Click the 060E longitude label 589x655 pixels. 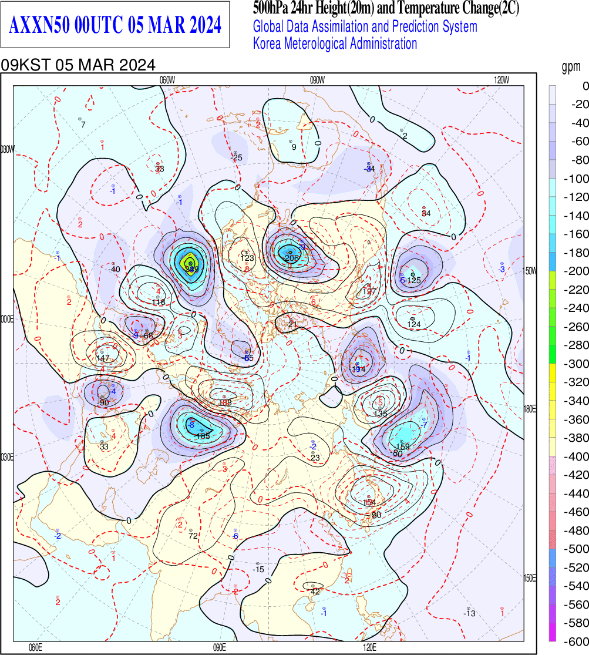[x=35, y=647]
